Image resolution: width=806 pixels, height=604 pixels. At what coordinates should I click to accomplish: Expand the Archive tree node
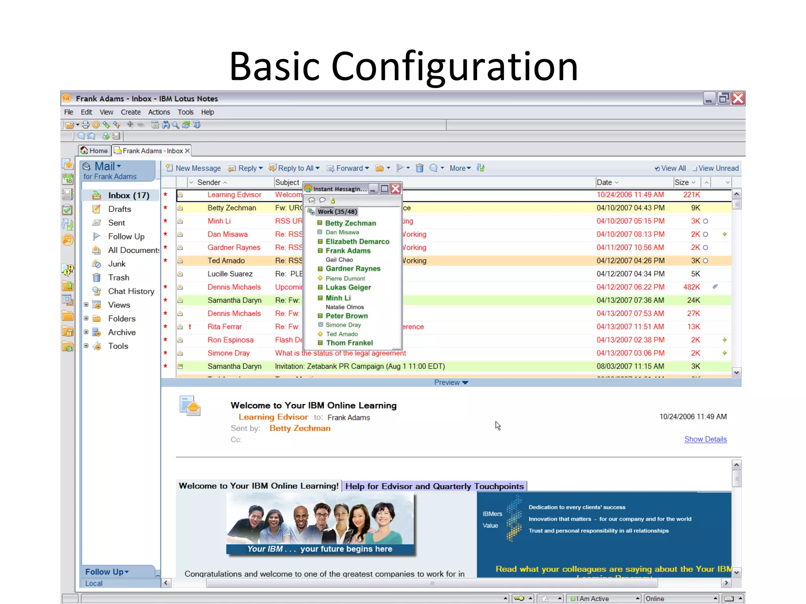click(x=86, y=332)
